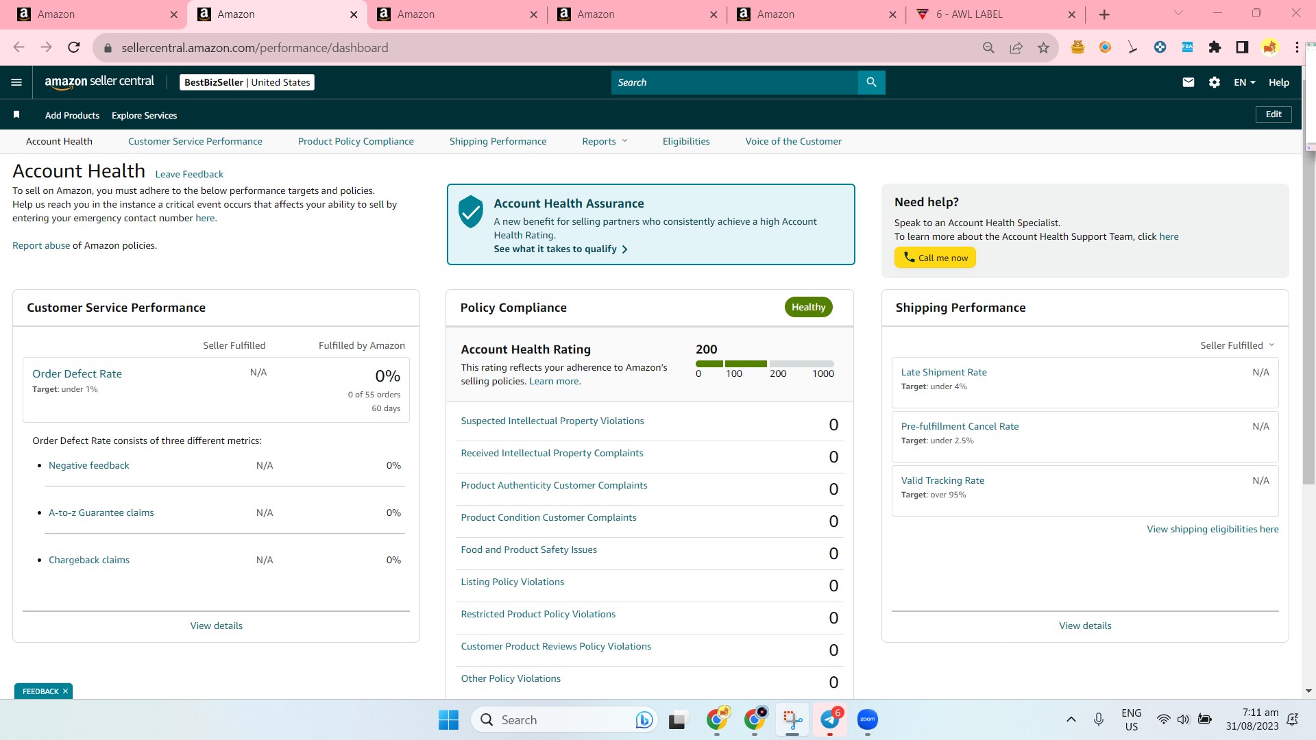Click the zoom magnifier in address bar
This screenshot has width=1316, height=740.
click(x=988, y=47)
